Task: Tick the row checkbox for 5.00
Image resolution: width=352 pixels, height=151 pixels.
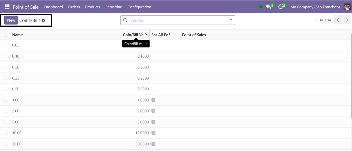Action: (6, 122)
